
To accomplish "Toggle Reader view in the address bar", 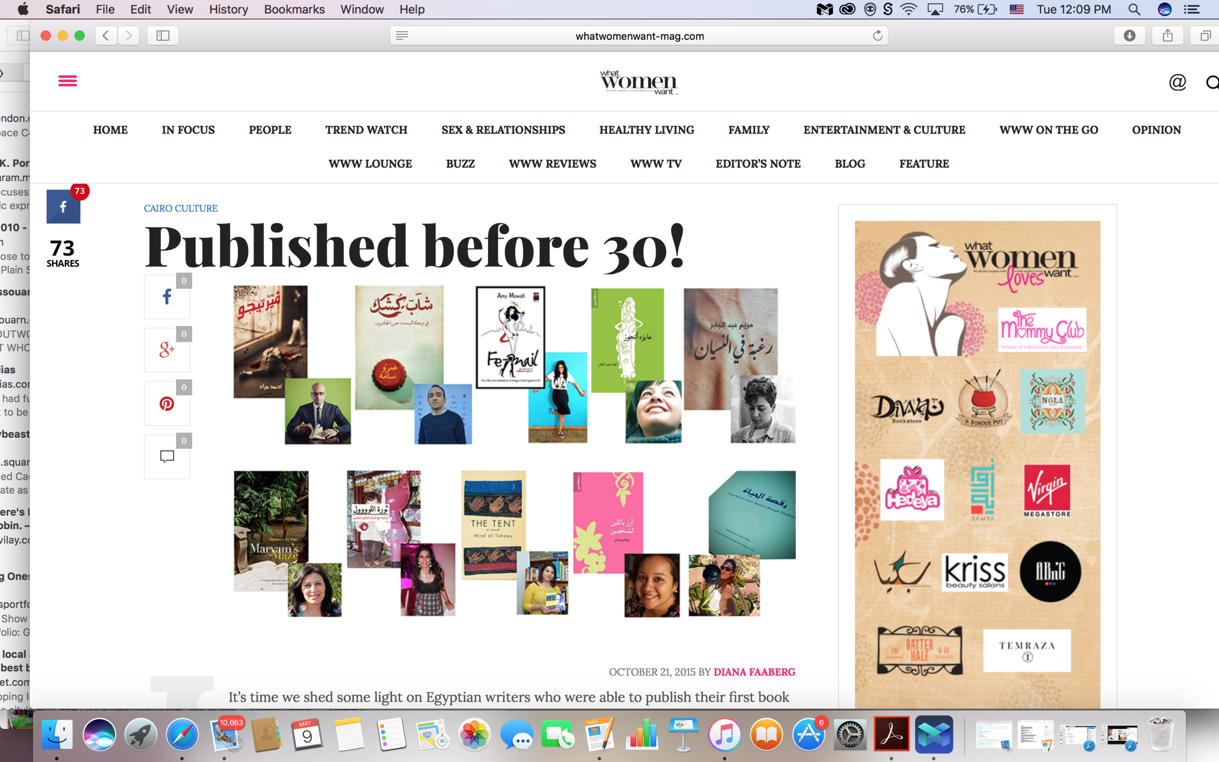I will tap(402, 35).
